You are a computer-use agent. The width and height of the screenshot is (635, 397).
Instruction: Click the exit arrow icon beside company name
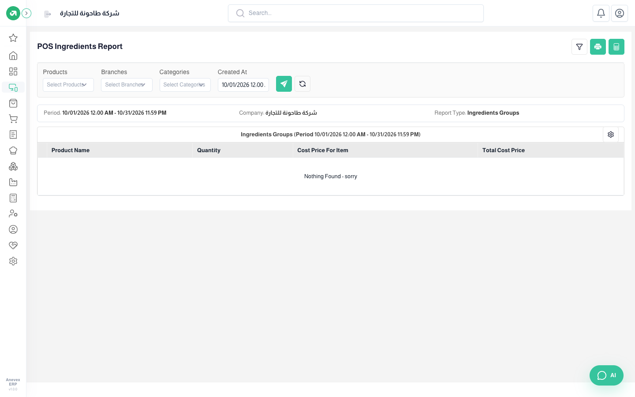[48, 14]
